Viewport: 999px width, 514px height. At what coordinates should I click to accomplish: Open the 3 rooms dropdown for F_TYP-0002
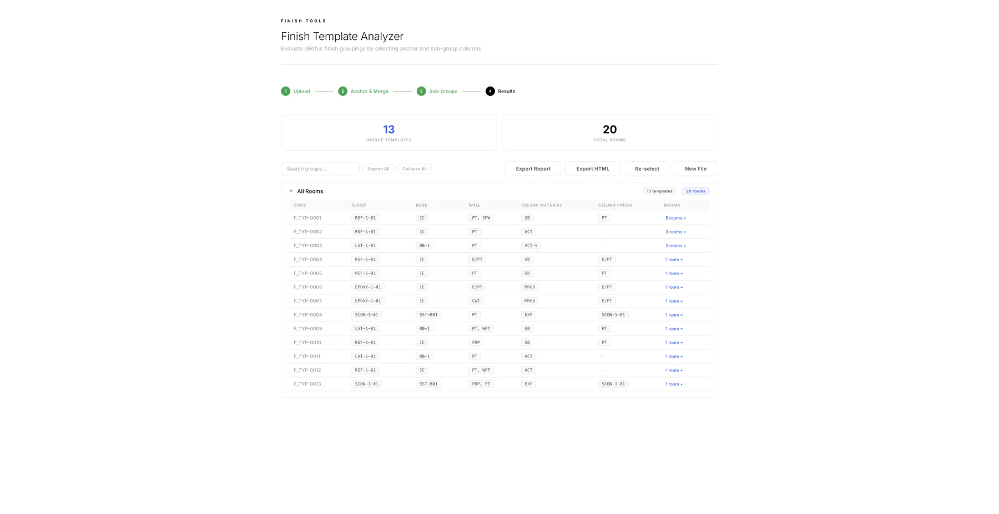pyautogui.click(x=675, y=231)
